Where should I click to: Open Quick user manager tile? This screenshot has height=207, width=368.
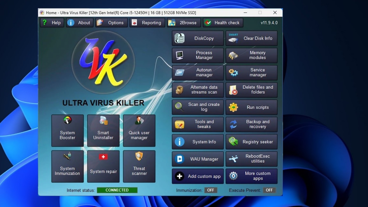click(139, 131)
